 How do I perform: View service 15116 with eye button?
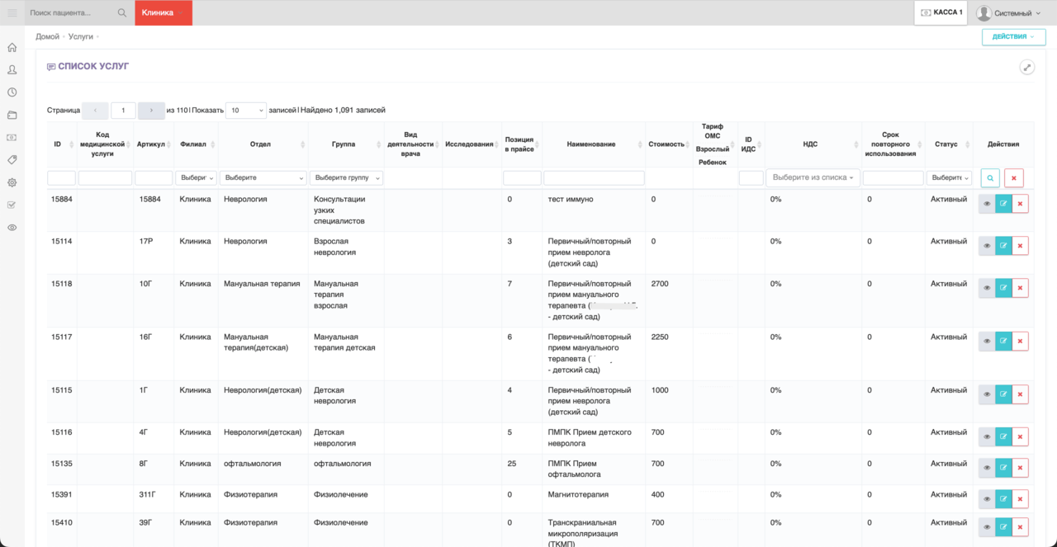point(987,436)
